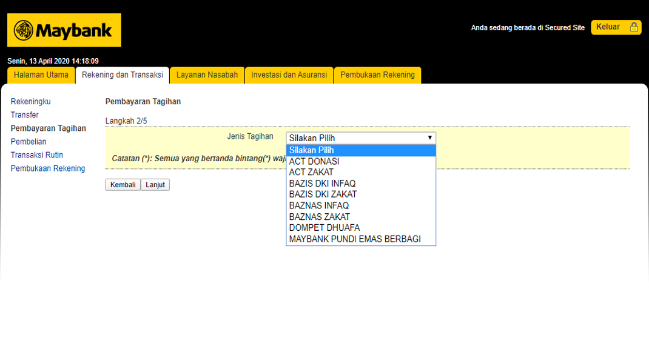Select ACT ZAKAT from the list

[x=361, y=172]
